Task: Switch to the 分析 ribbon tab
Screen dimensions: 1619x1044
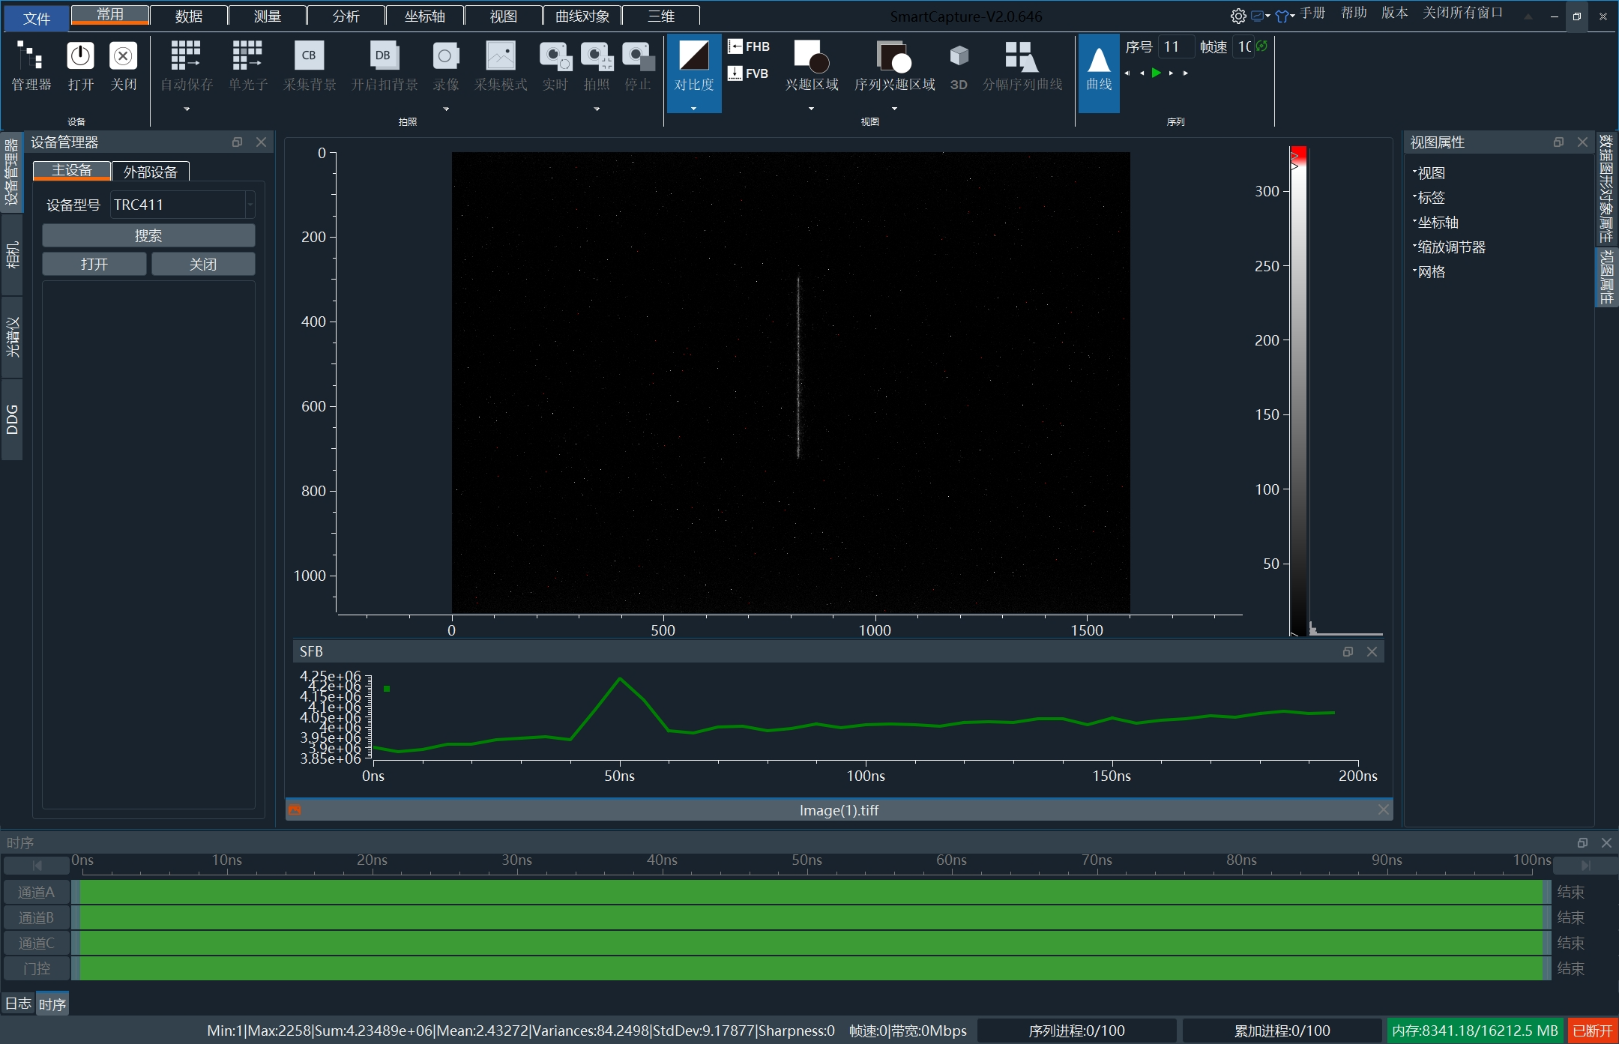Action: pyautogui.click(x=346, y=16)
